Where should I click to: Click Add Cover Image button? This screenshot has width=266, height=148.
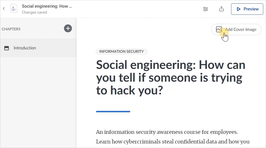pos(236,29)
